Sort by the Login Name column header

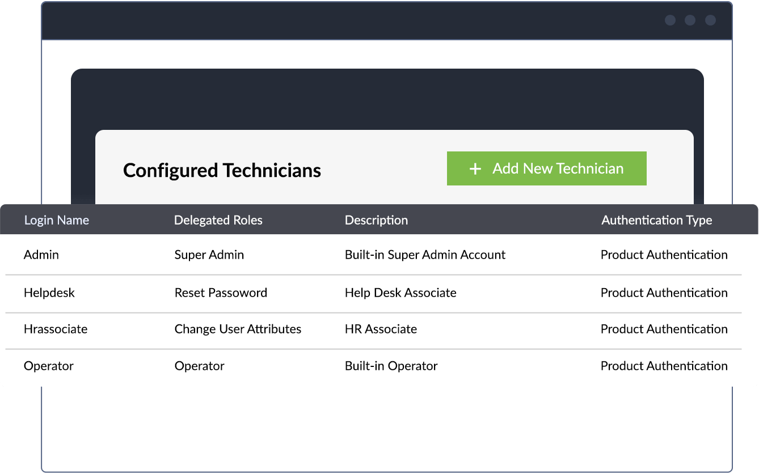[x=57, y=220]
